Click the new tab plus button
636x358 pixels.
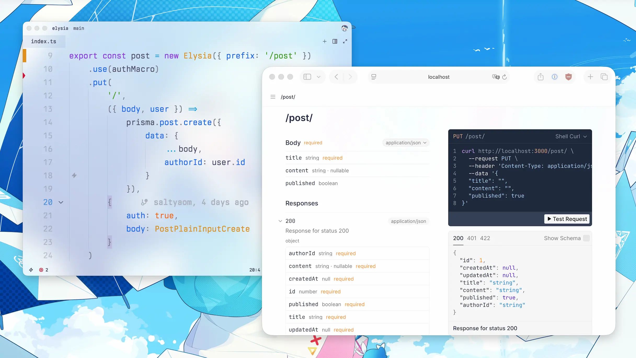point(590,77)
